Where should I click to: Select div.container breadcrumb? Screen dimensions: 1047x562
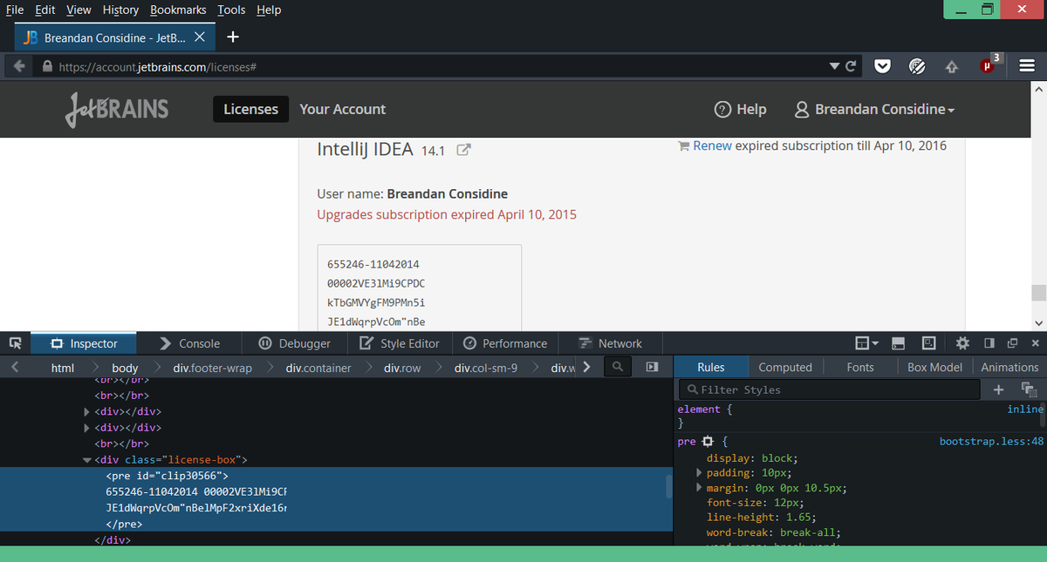point(318,368)
